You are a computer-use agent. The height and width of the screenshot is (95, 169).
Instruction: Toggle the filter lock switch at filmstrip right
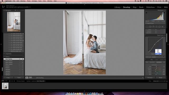coord(167,81)
